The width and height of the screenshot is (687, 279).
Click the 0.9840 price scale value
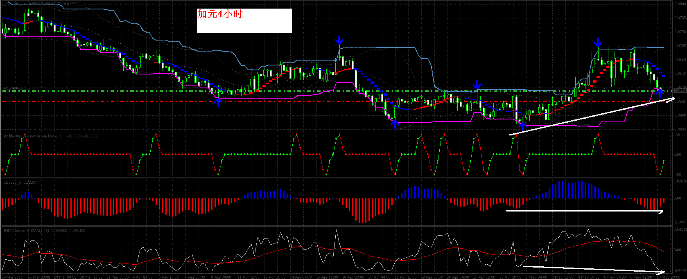pyautogui.click(x=680, y=4)
